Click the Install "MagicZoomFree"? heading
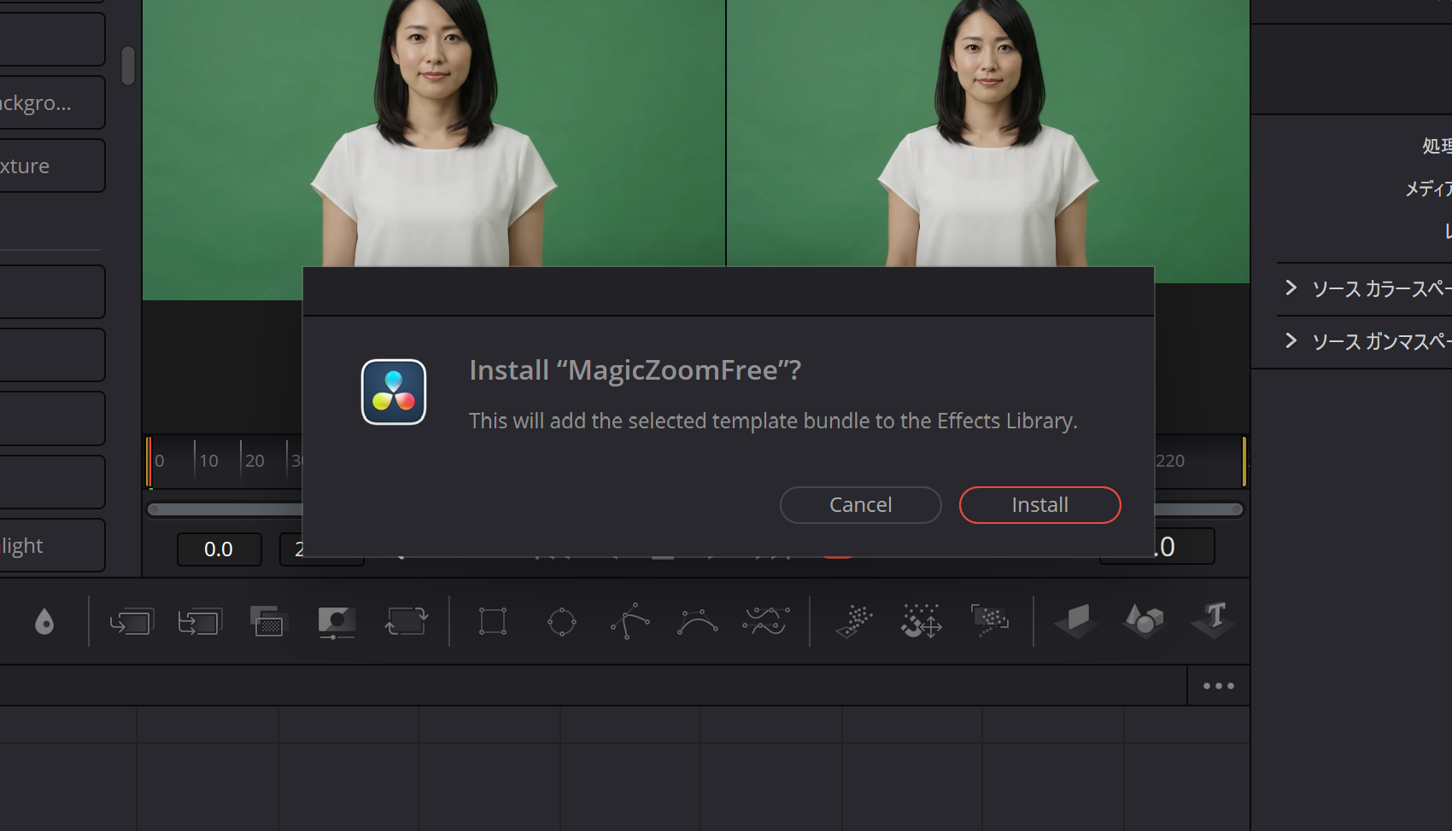The height and width of the screenshot is (831, 1452). pyautogui.click(x=635, y=370)
